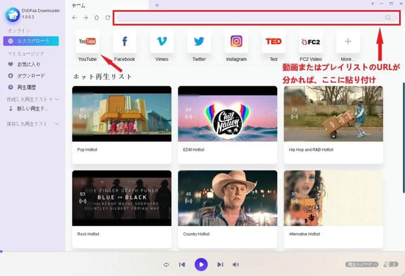
Task: Collapse the 作成した再生リスト section chevron
Action: point(57,99)
